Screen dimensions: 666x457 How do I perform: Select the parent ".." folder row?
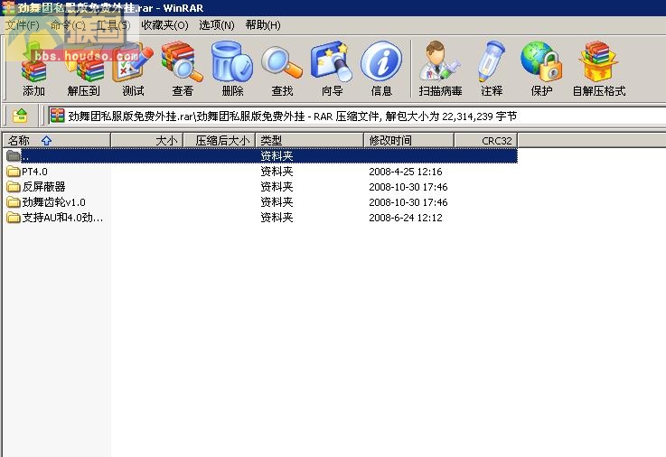[260, 155]
